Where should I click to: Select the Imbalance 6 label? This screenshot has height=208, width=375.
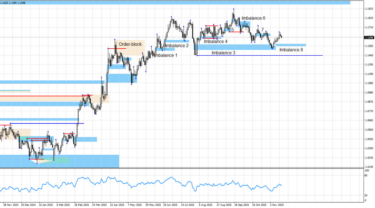pyautogui.click(x=253, y=18)
